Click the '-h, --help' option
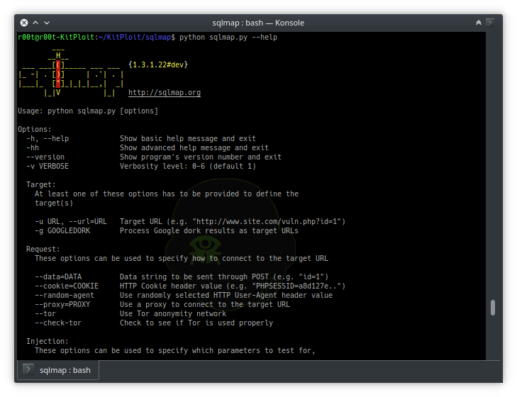 [48, 138]
